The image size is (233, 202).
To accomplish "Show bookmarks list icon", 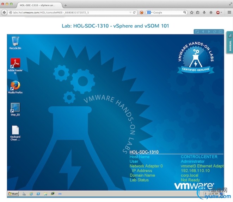I will 198,13.
